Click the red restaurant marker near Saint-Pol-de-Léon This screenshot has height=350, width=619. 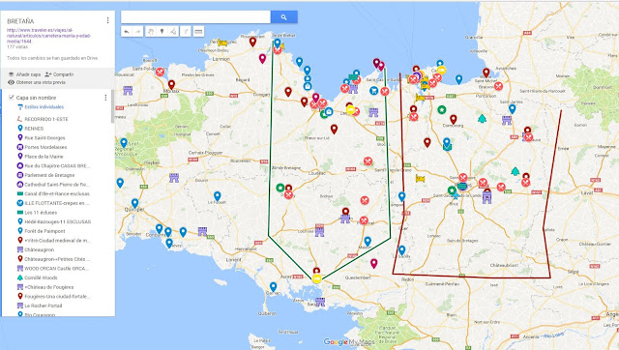pyautogui.click(x=160, y=72)
